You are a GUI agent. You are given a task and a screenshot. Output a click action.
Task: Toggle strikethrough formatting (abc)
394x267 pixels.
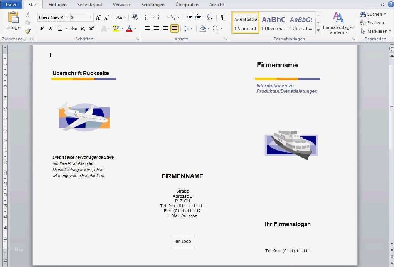coord(74,29)
